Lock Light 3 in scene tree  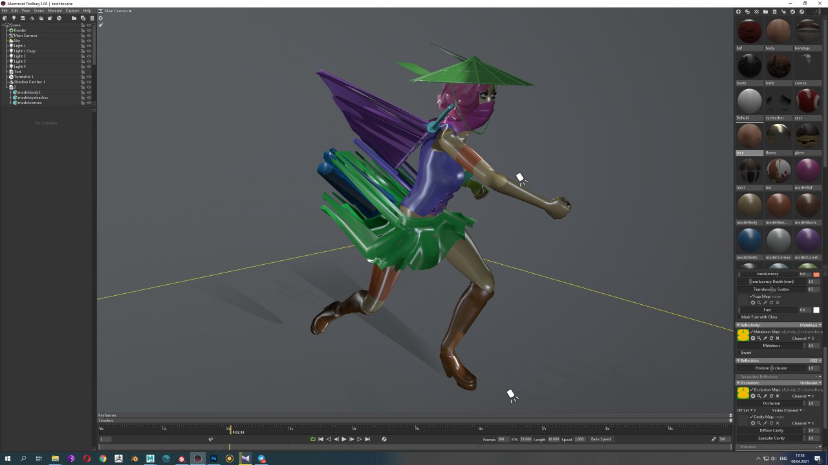pos(83,61)
